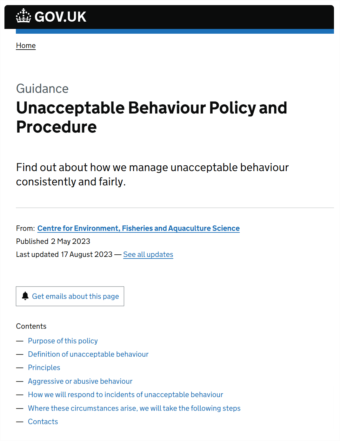
Task: Click the bell icon for email alerts
Action: click(25, 296)
